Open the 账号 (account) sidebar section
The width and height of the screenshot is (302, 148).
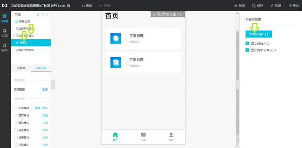[x=4, y=48]
